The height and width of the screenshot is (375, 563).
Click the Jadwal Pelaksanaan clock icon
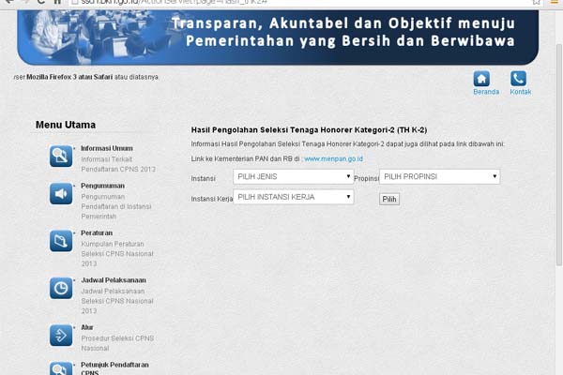61,289
